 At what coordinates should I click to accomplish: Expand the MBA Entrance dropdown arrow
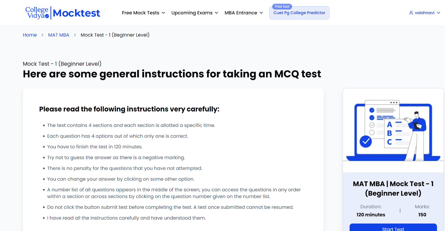261,13
